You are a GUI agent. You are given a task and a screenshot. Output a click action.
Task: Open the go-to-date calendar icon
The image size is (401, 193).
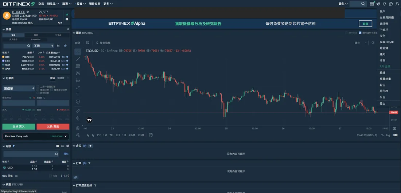pyautogui.click(x=151, y=135)
